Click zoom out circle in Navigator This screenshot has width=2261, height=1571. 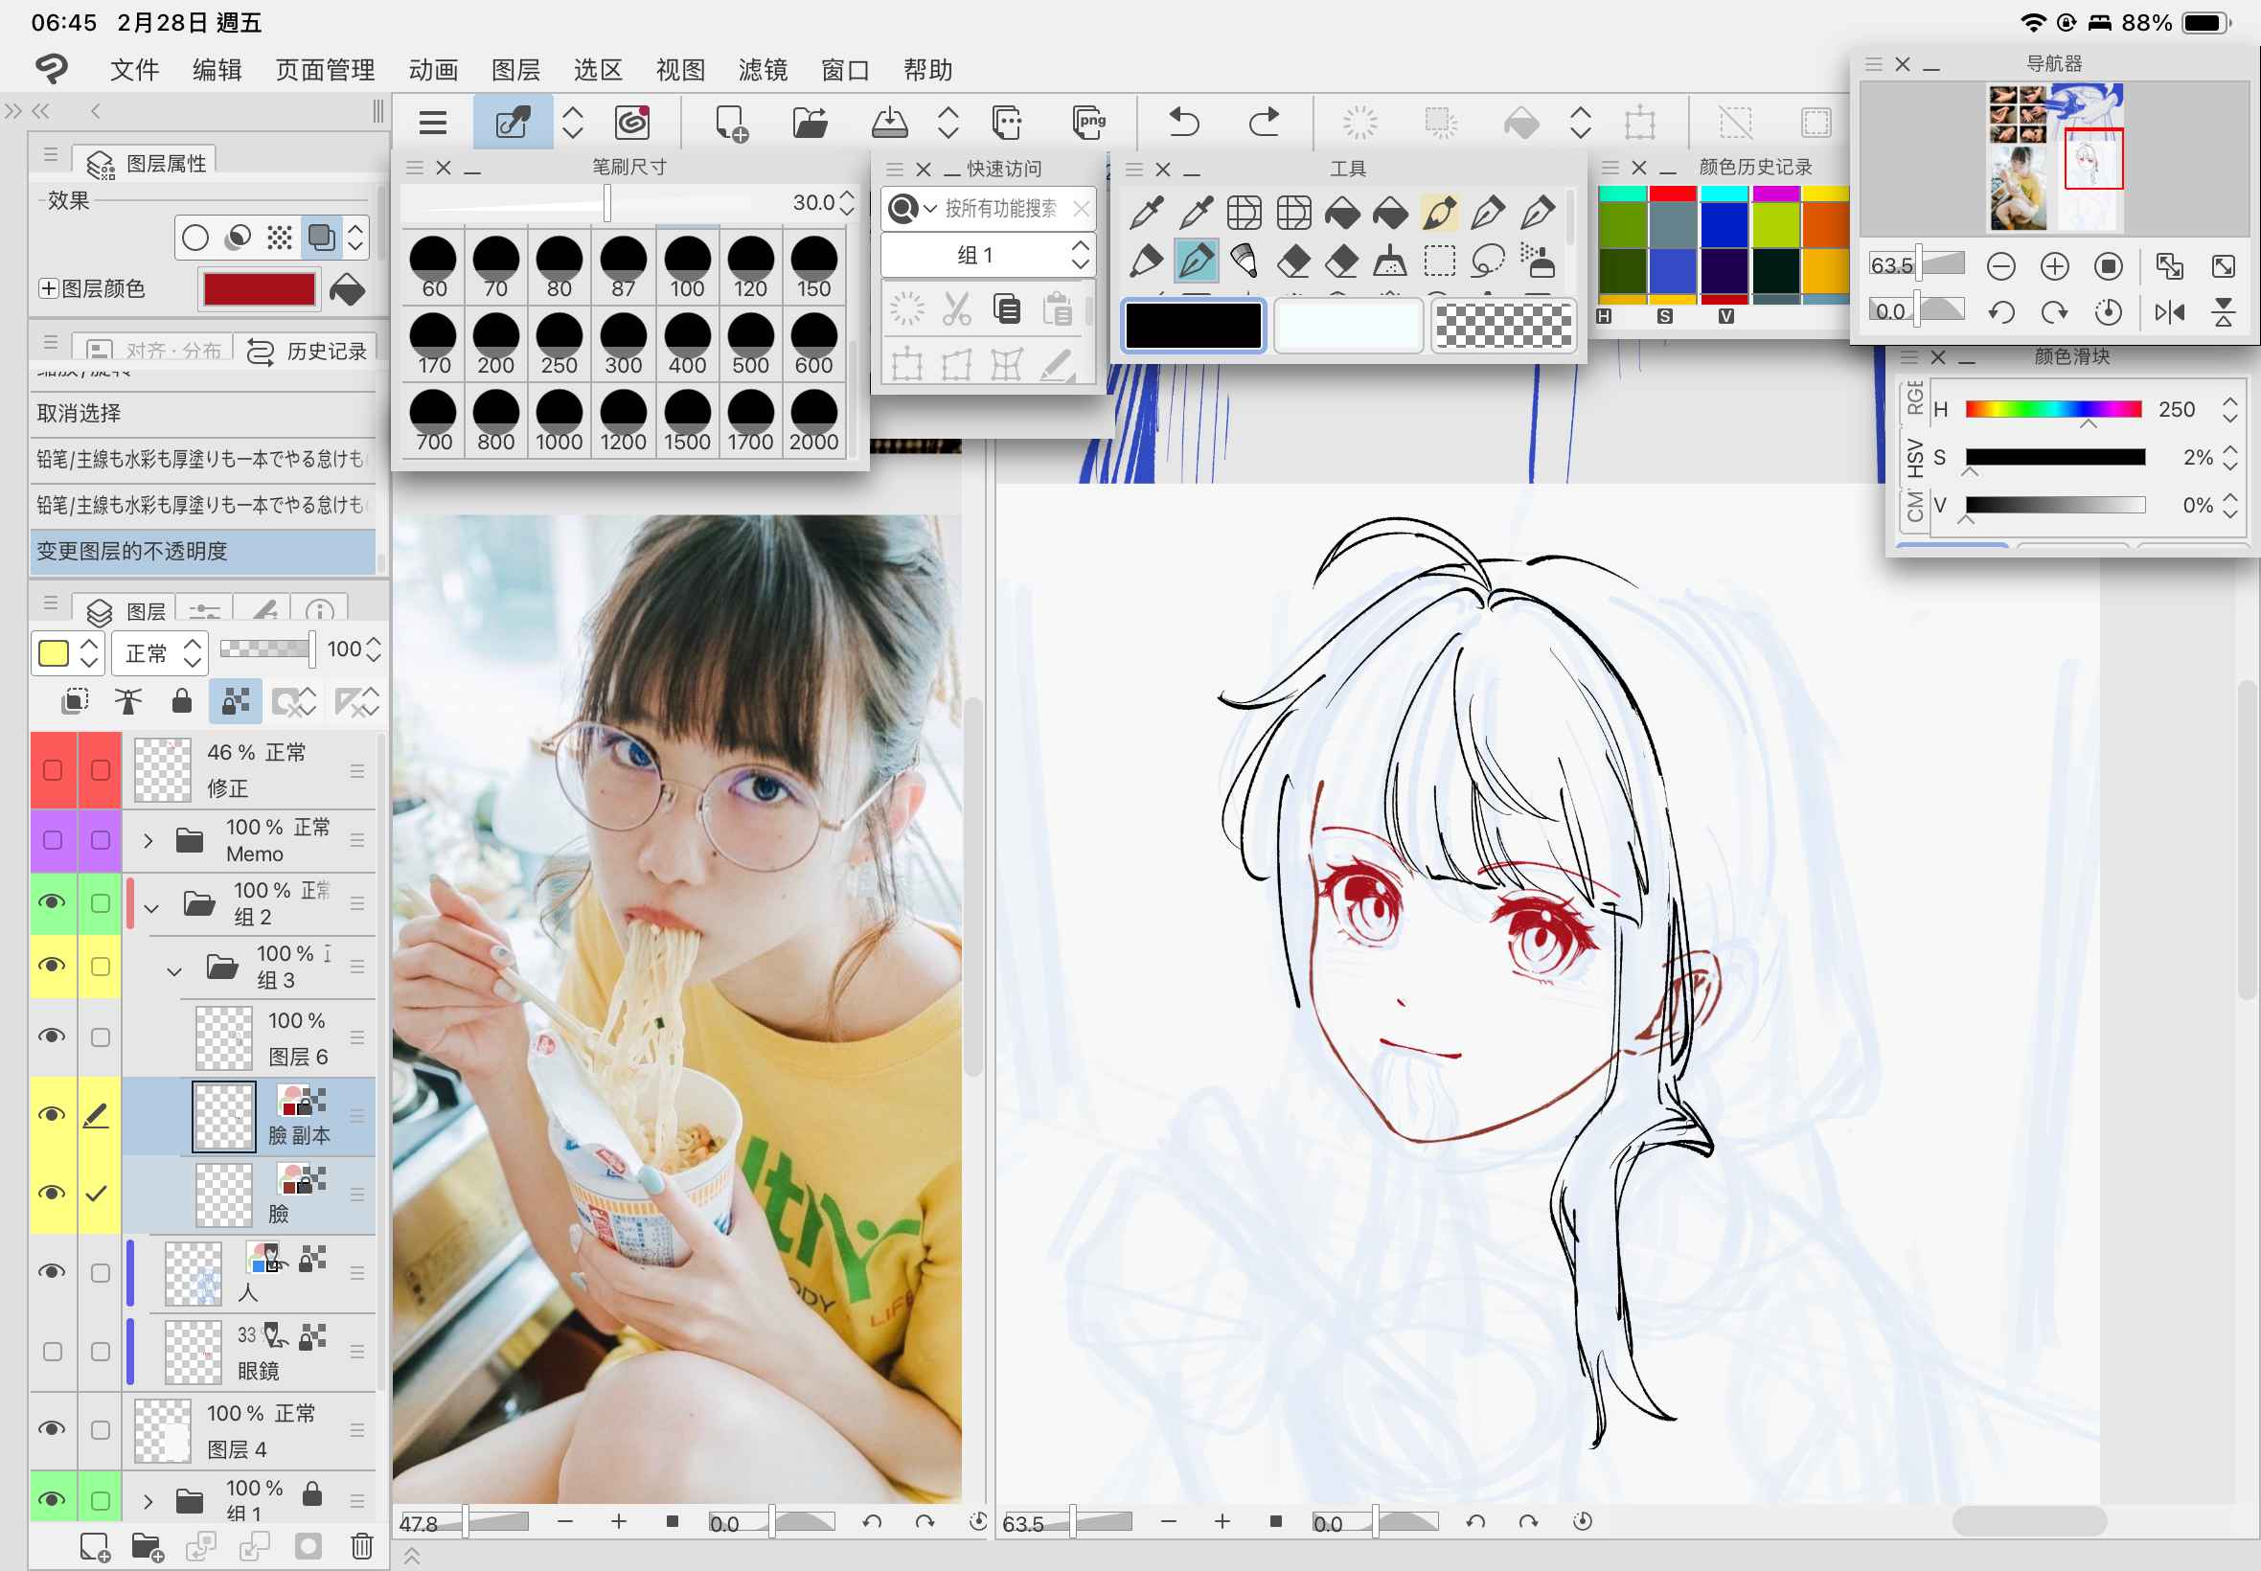[x=2001, y=265]
